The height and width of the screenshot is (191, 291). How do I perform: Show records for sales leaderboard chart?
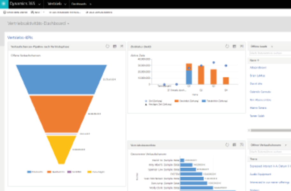[x=234, y=145]
